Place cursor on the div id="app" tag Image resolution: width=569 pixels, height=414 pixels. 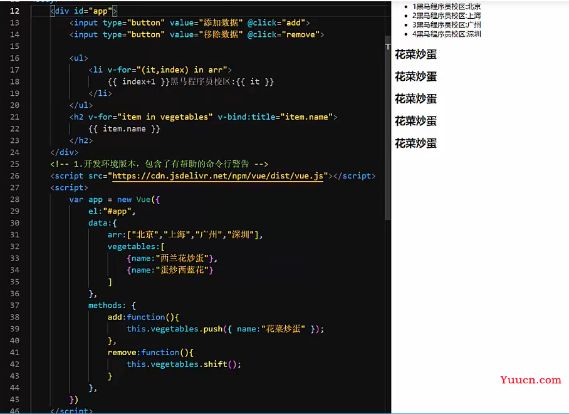click(x=84, y=11)
